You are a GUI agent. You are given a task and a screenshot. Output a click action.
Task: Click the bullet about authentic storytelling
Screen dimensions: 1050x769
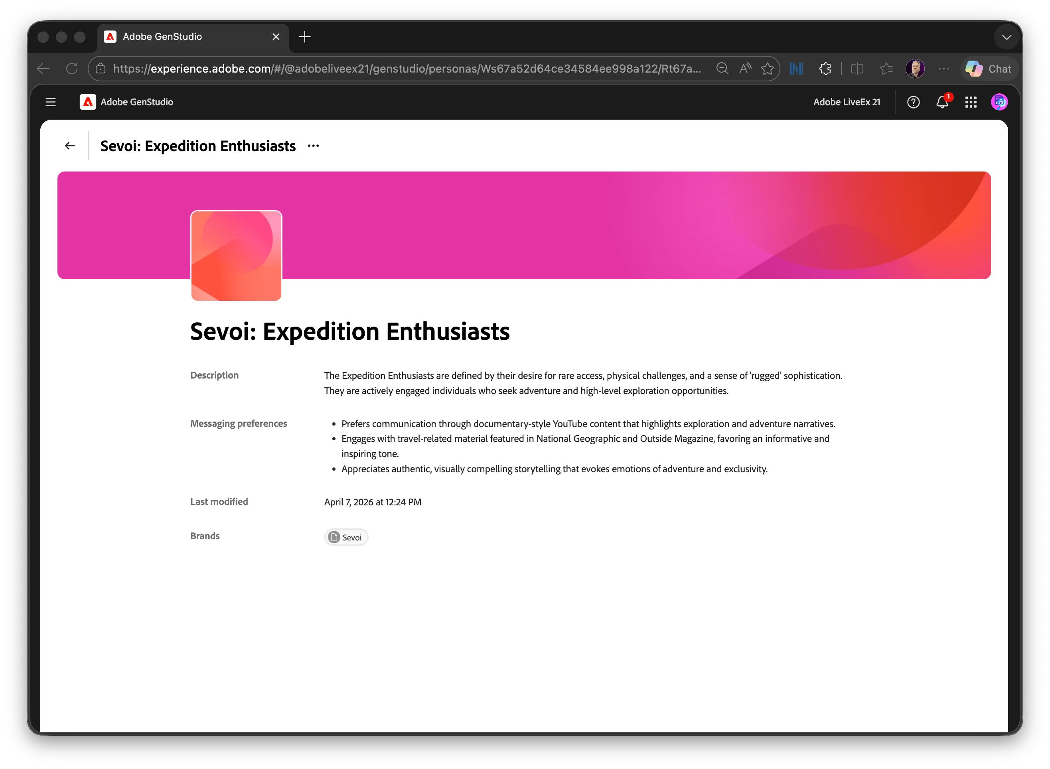pyautogui.click(x=554, y=469)
